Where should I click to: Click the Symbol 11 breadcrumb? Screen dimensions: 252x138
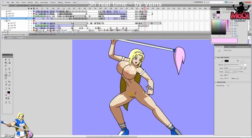[21, 38]
